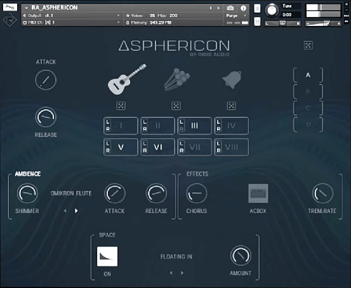Select the ACBOX amp effect icon
351x288 pixels.
pyautogui.click(x=258, y=193)
